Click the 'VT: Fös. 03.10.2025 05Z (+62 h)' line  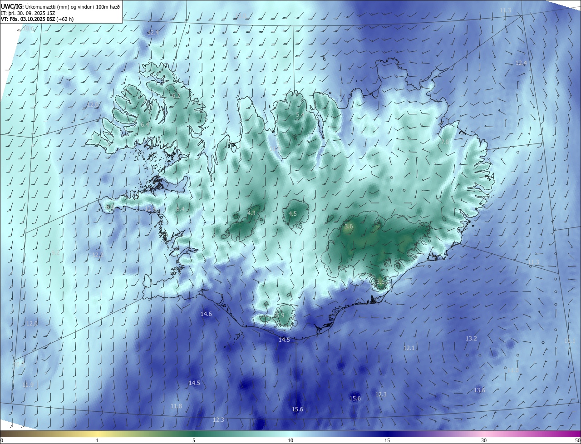38,19
